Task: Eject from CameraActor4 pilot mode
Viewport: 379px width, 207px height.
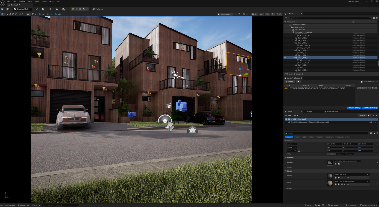Action: click(236, 14)
